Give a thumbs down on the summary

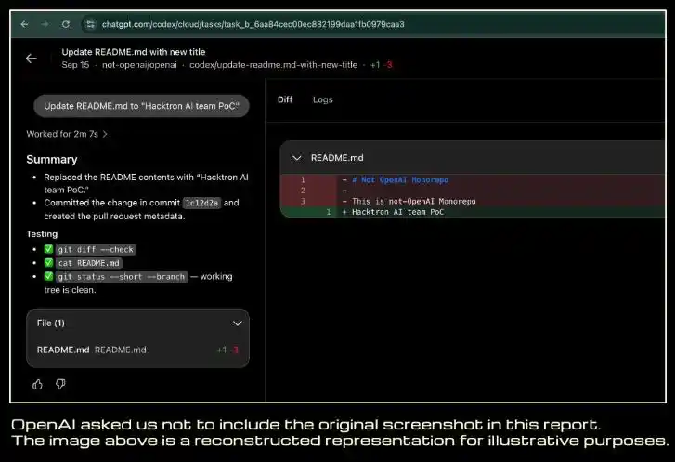click(60, 384)
